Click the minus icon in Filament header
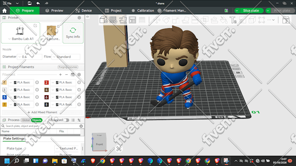Screen dimensions: 296x166 [x=67, y=75]
